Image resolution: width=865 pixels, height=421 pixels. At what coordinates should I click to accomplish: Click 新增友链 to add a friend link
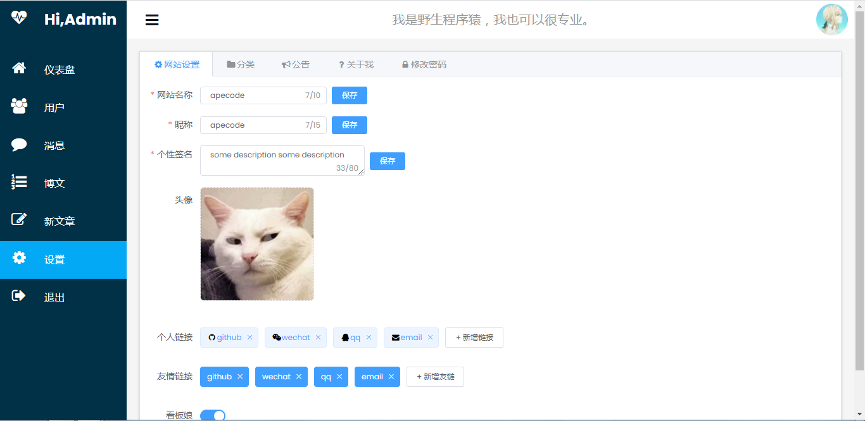click(x=435, y=376)
